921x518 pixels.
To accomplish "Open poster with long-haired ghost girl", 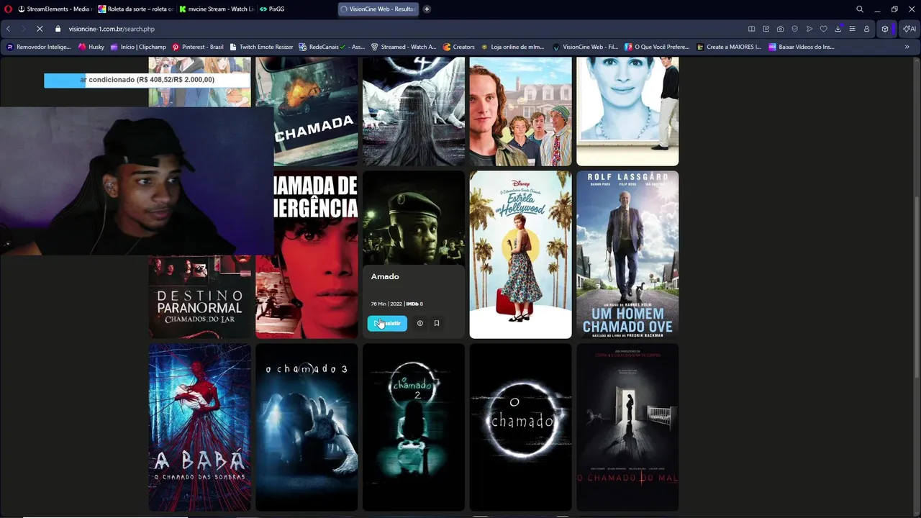I will (414, 112).
